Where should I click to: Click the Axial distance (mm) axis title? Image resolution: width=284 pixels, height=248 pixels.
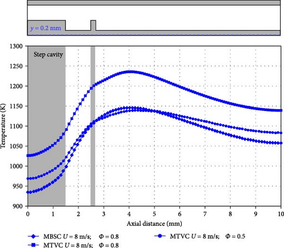[154, 224]
